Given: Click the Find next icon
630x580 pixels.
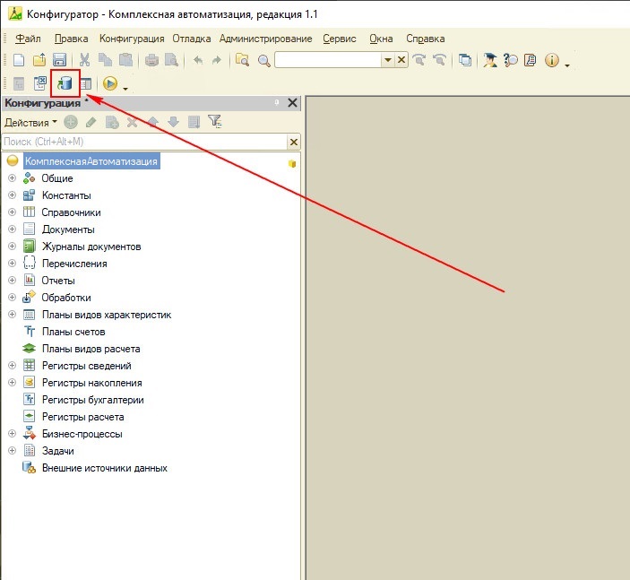Looking at the screenshot, I should pyautogui.click(x=419, y=60).
